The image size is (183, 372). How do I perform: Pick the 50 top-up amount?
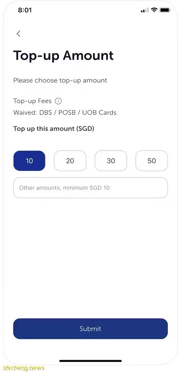pos(151,161)
